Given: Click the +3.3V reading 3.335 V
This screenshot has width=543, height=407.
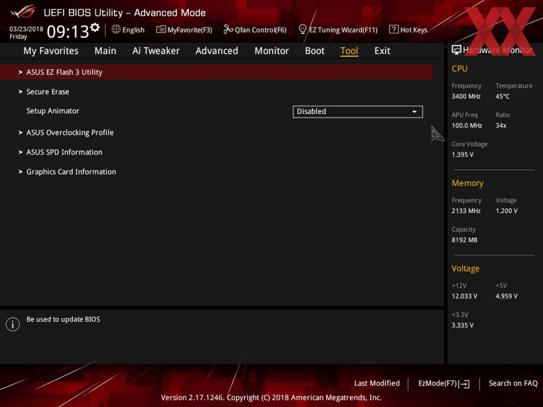Looking at the screenshot, I should [x=462, y=325].
